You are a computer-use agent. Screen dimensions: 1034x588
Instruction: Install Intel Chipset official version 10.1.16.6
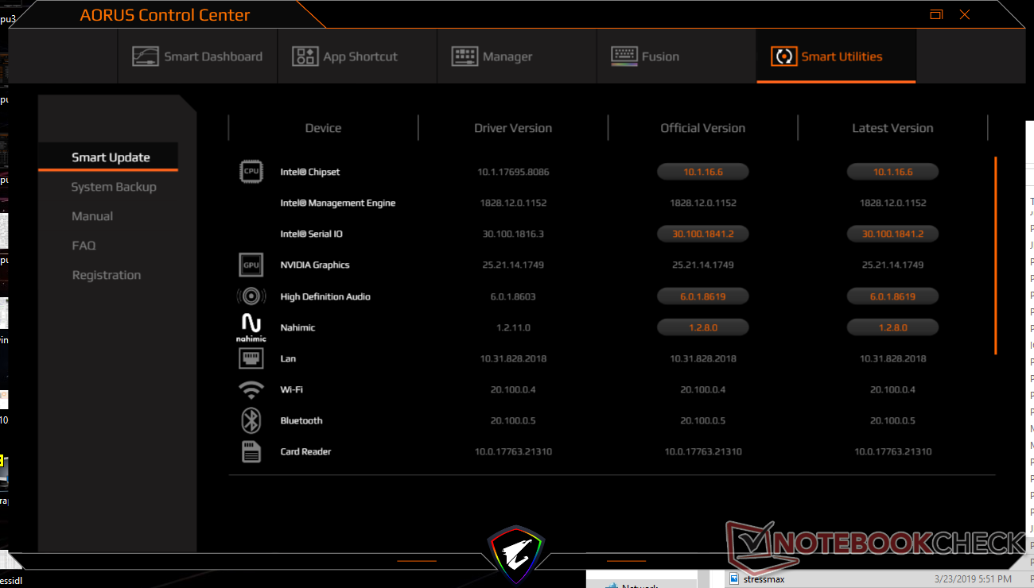[702, 172]
